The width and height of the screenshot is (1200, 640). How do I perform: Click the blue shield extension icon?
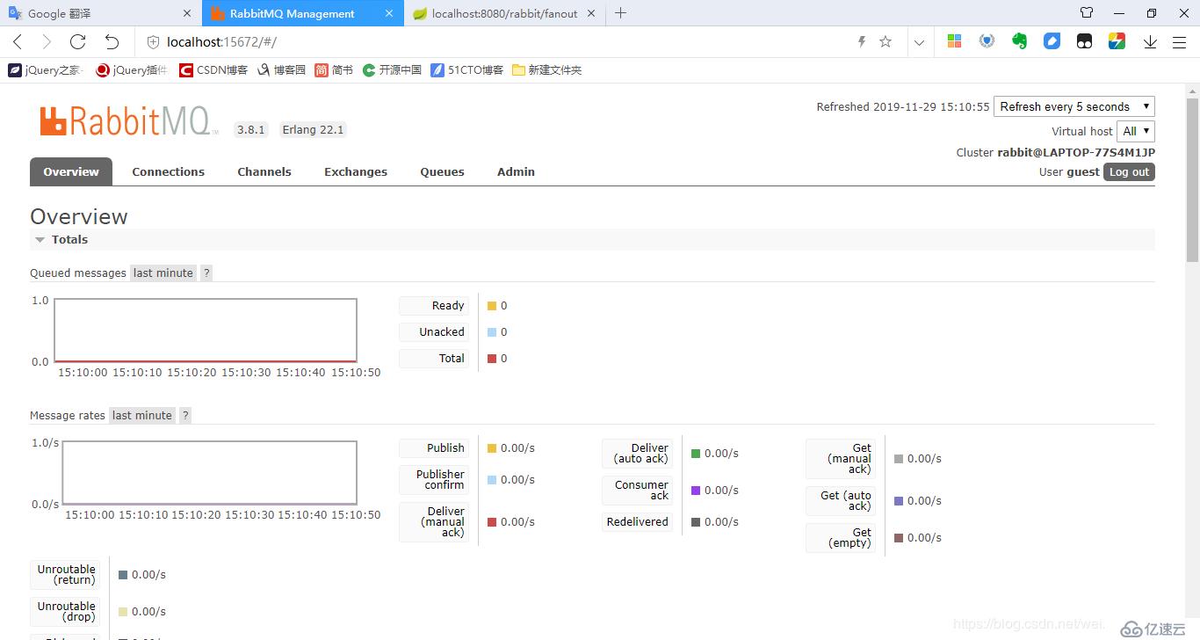point(987,41)
